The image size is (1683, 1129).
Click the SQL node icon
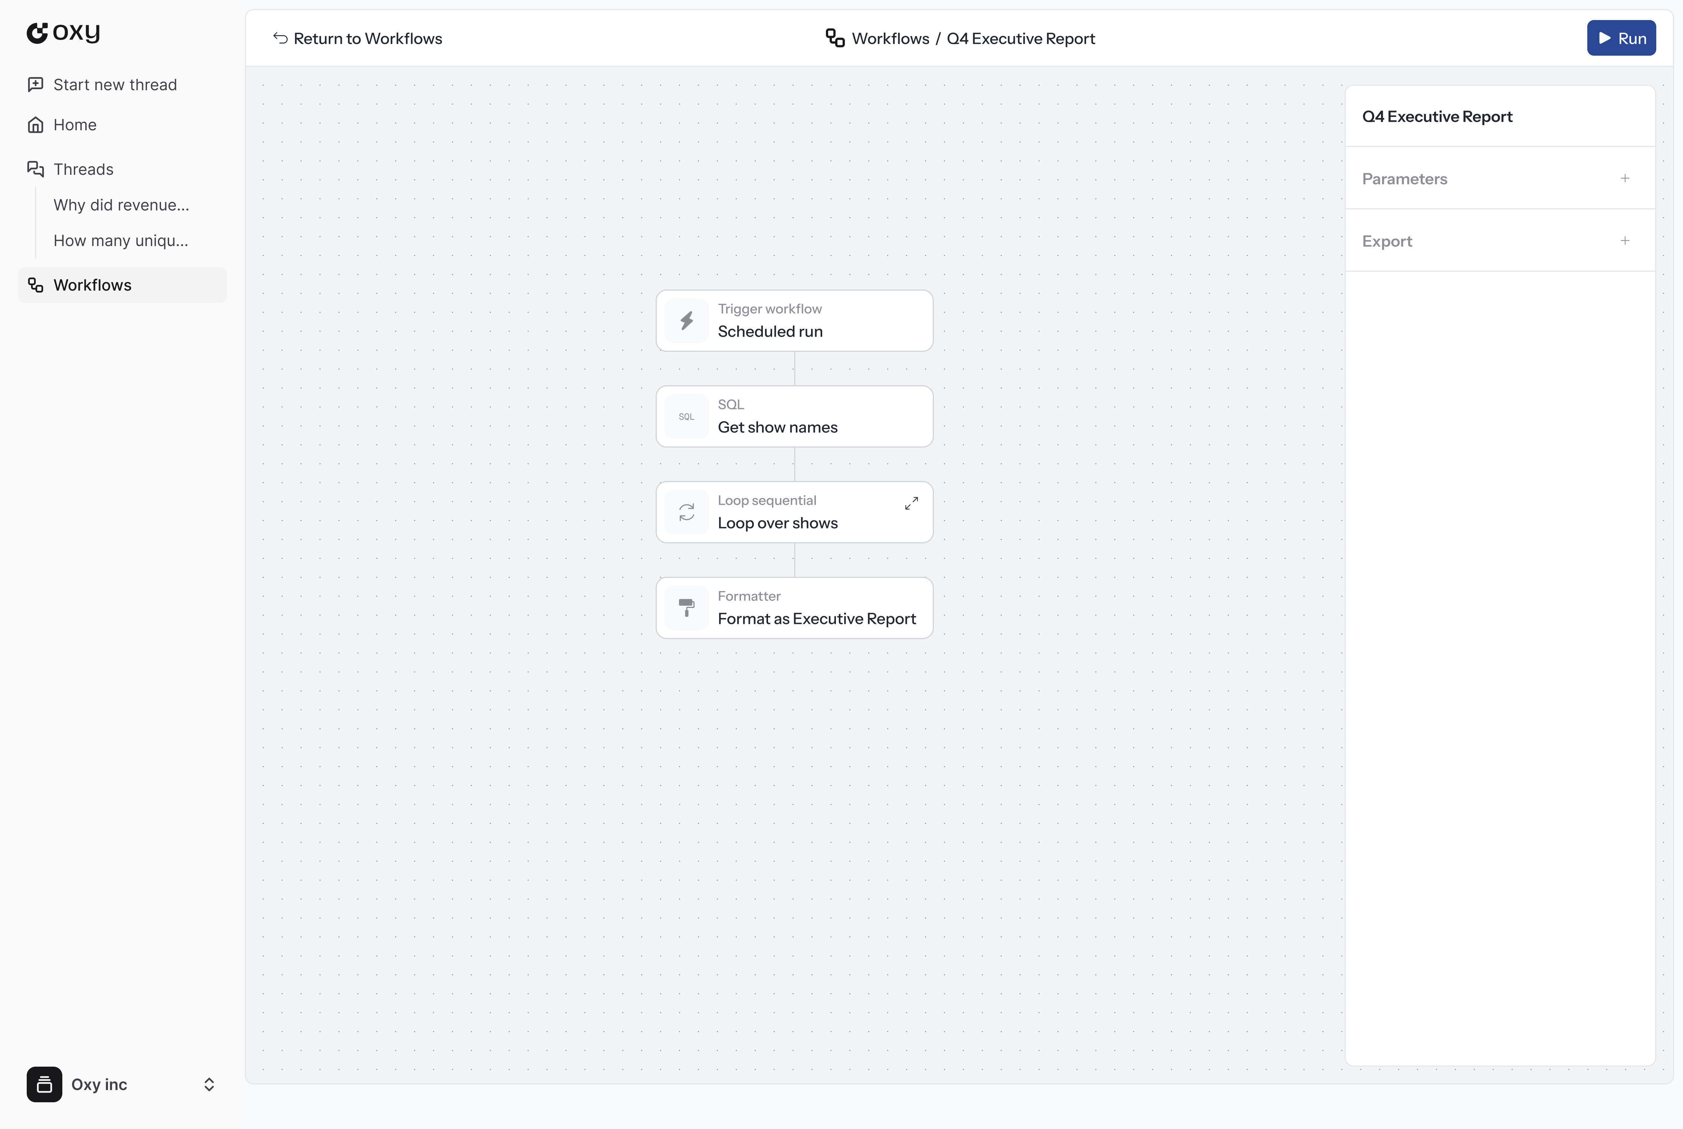pyautogui.click(x=687, y=416)
